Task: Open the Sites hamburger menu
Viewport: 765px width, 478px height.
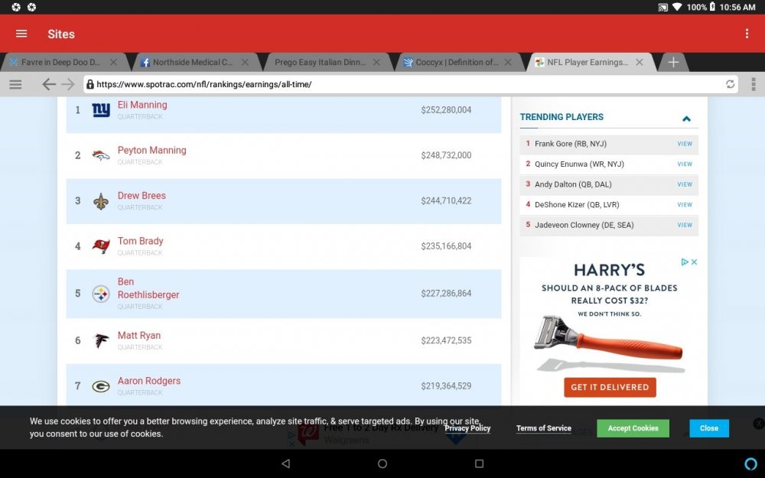Action: coord(21,34)
